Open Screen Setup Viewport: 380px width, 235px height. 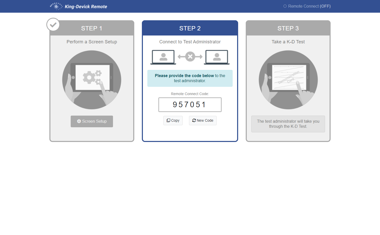coord(92,121)
